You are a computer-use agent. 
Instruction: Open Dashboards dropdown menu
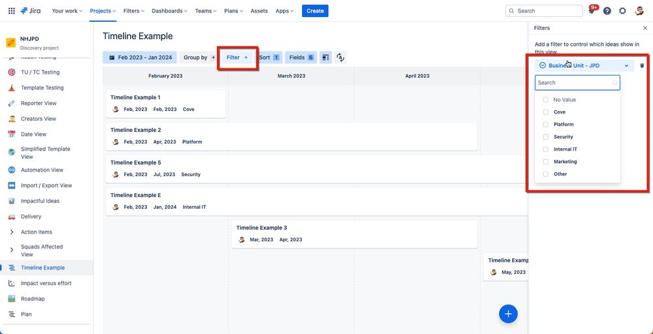(x=169, y=11)
